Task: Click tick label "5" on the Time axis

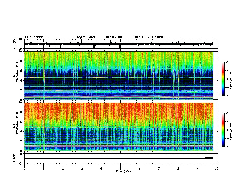Action: (x=120, y=169)
